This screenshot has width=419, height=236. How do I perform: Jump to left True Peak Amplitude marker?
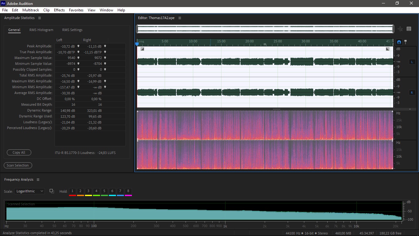point(78,52)
